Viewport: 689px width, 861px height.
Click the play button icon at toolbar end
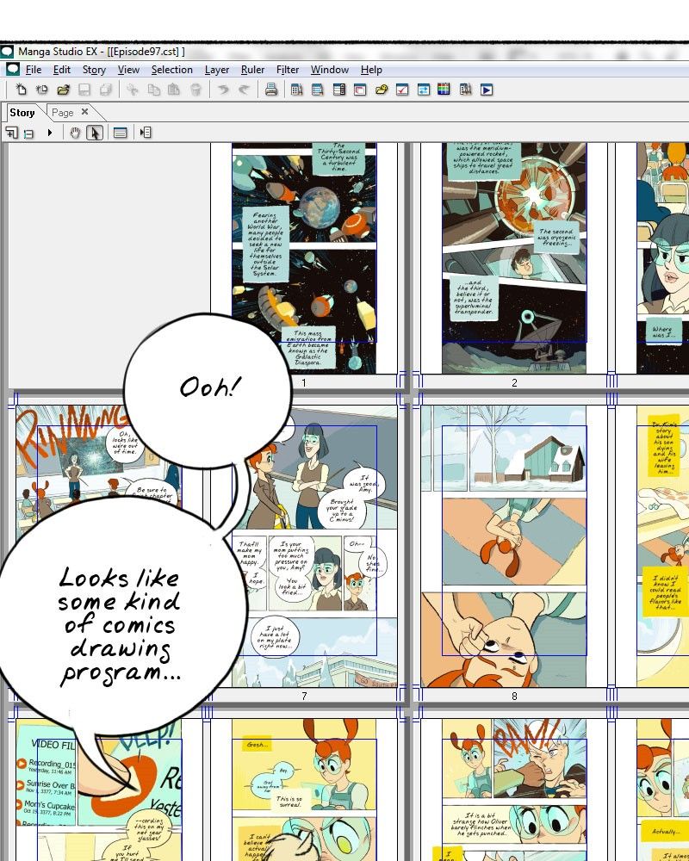pyautogui.click(x=487, y=90)
